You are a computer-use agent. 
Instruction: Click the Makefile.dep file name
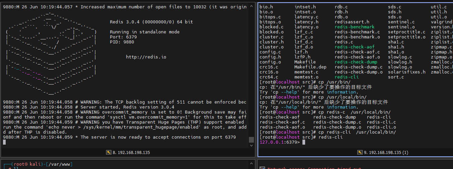tap(310, 67)
